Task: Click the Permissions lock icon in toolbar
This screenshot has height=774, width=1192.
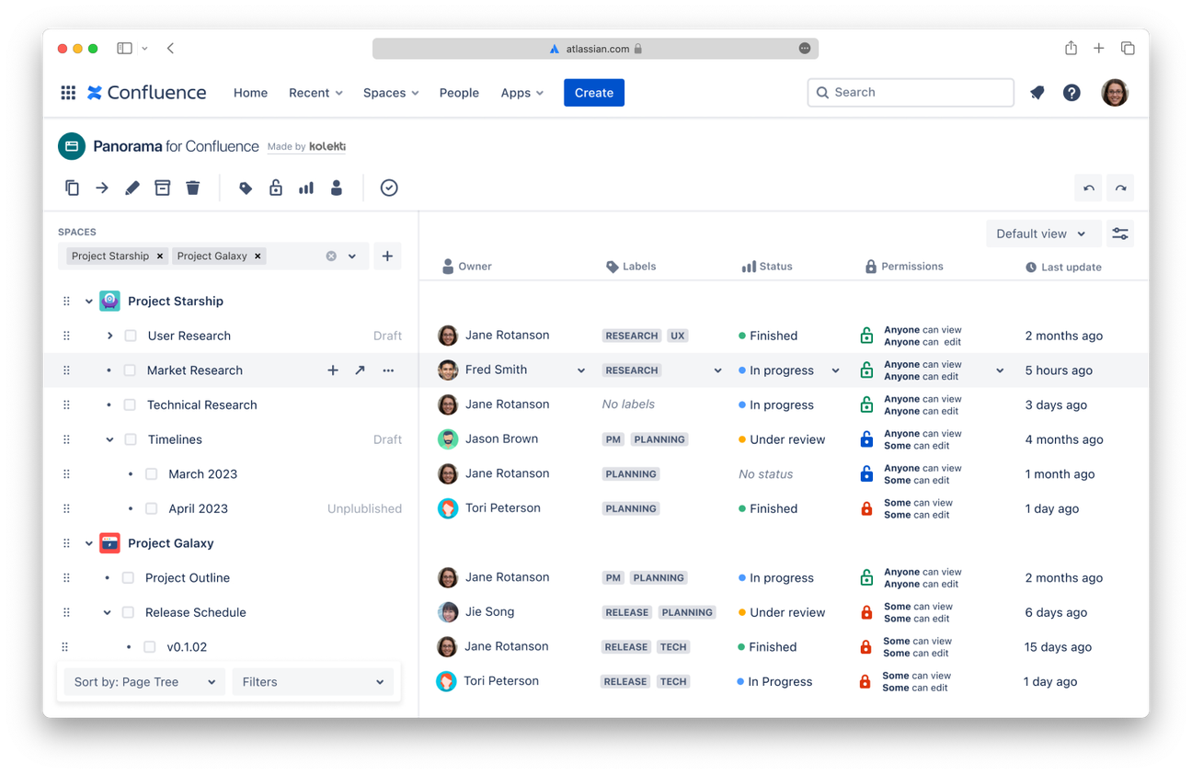Action: 276,188
